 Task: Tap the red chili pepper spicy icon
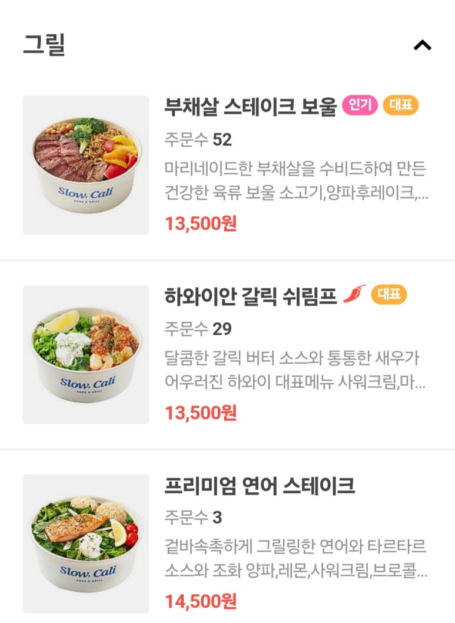(x=354, y=294)
